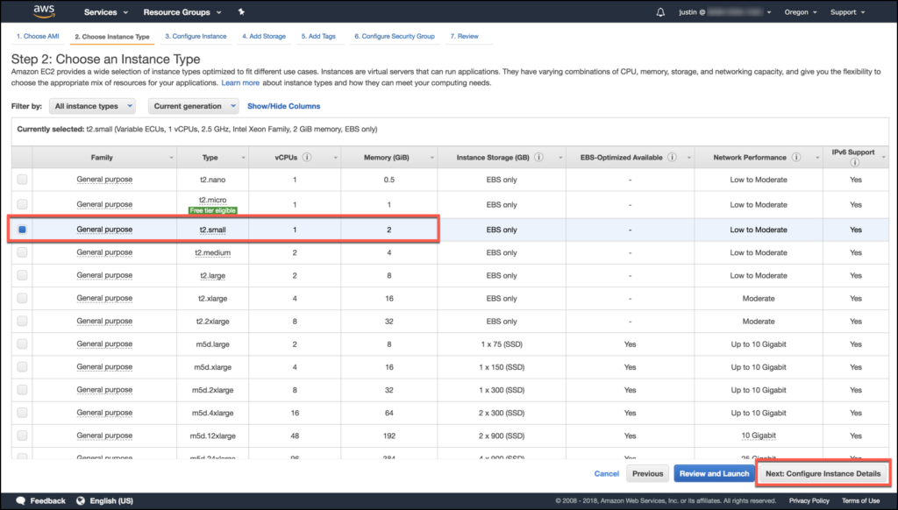Open the Resource Groups dropdown
Image resolution: width=898 pixels, height=510 pixels.
click(x=182, y=12)
